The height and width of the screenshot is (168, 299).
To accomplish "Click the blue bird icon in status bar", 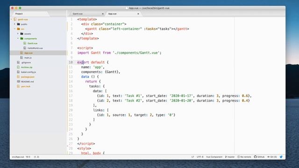I will (281, 157).
